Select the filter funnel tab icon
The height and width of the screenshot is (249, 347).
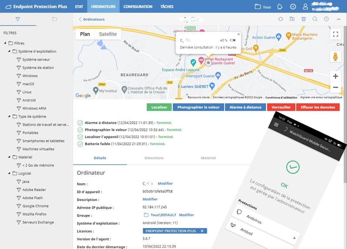(x=18, y=19)
